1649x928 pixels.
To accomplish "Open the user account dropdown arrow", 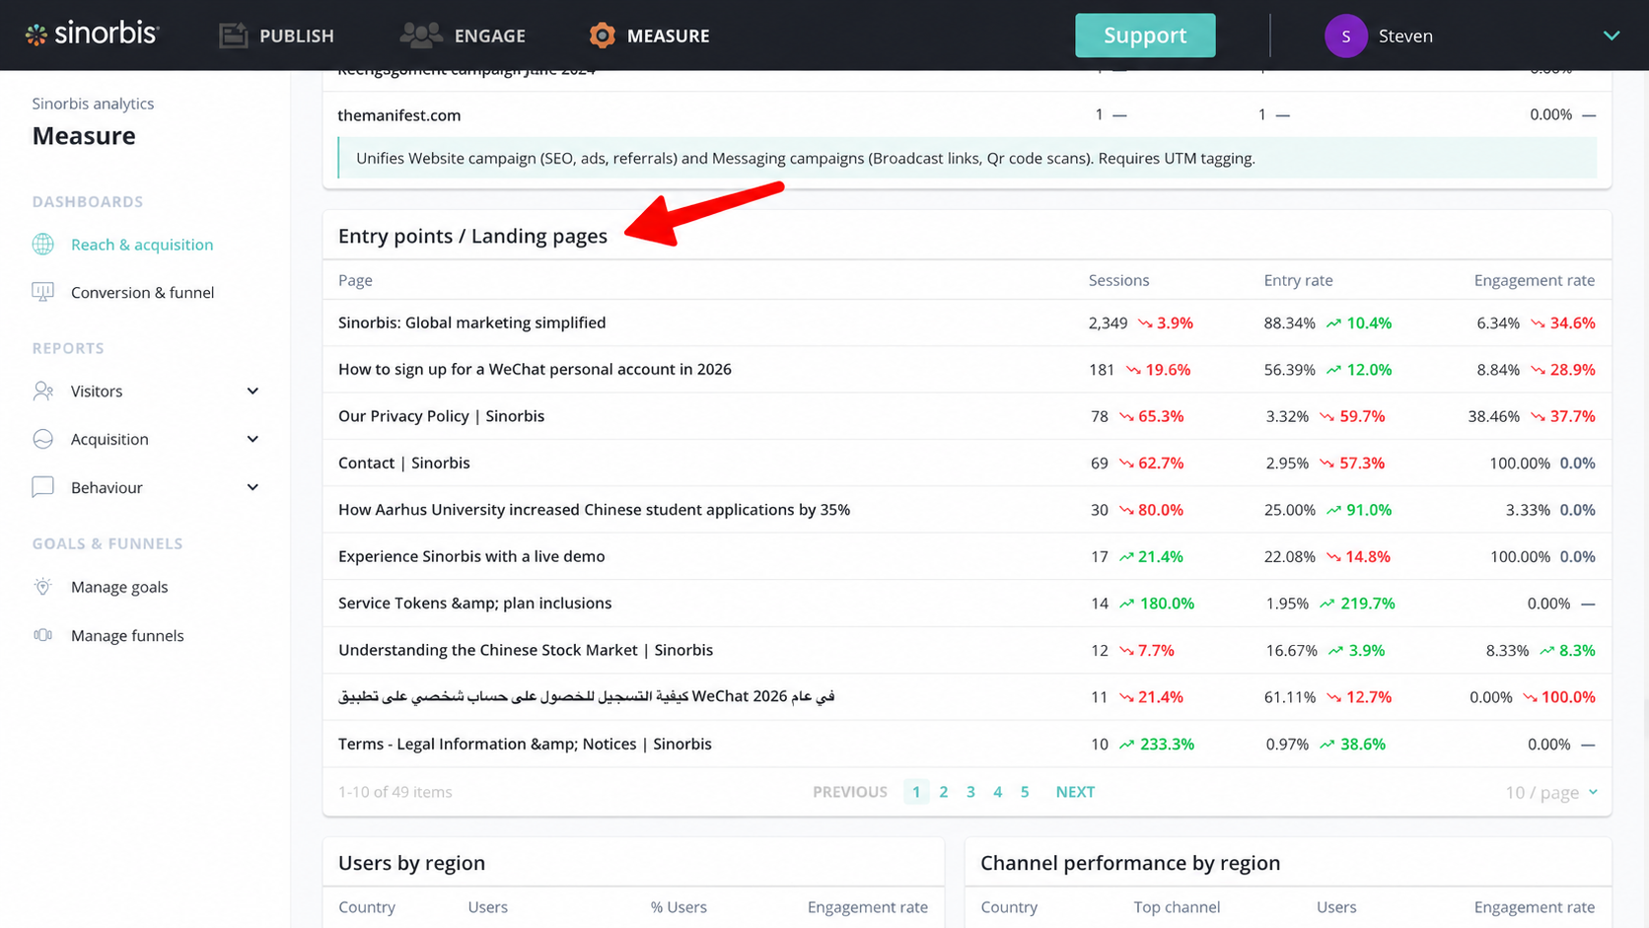I will tap(1612, 36).
